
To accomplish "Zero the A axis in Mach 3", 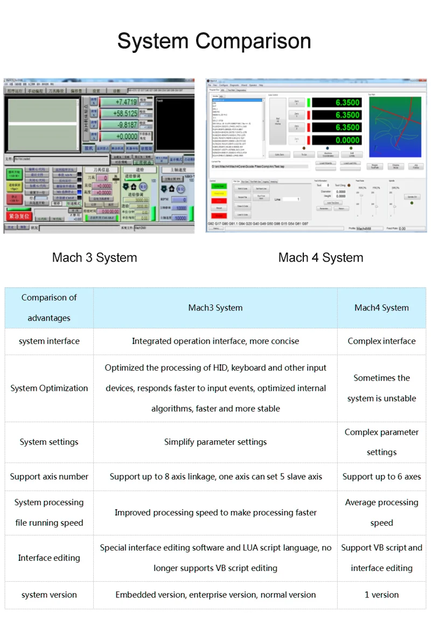I will coord(94,136).
